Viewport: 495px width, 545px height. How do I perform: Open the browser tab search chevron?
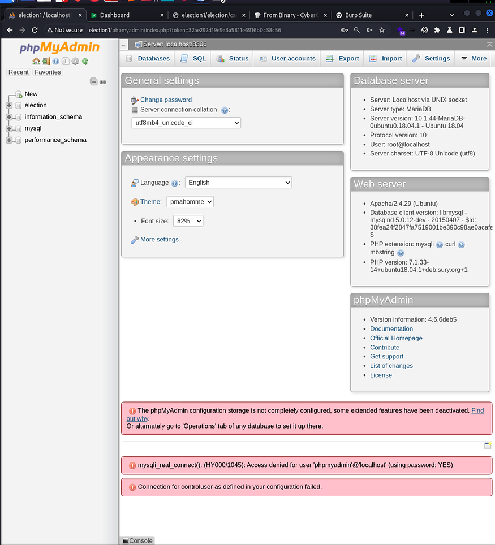pyautogui.click(x=452, y=15)
